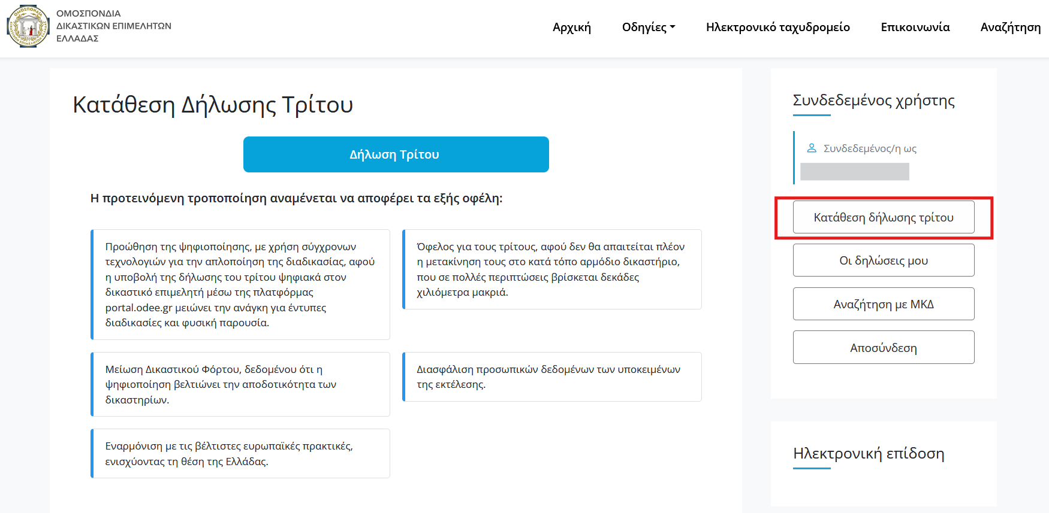Select Αναζήτηση in the top navigation
This screenshot has height=513, width=1049.
(x=1011, y=27)
